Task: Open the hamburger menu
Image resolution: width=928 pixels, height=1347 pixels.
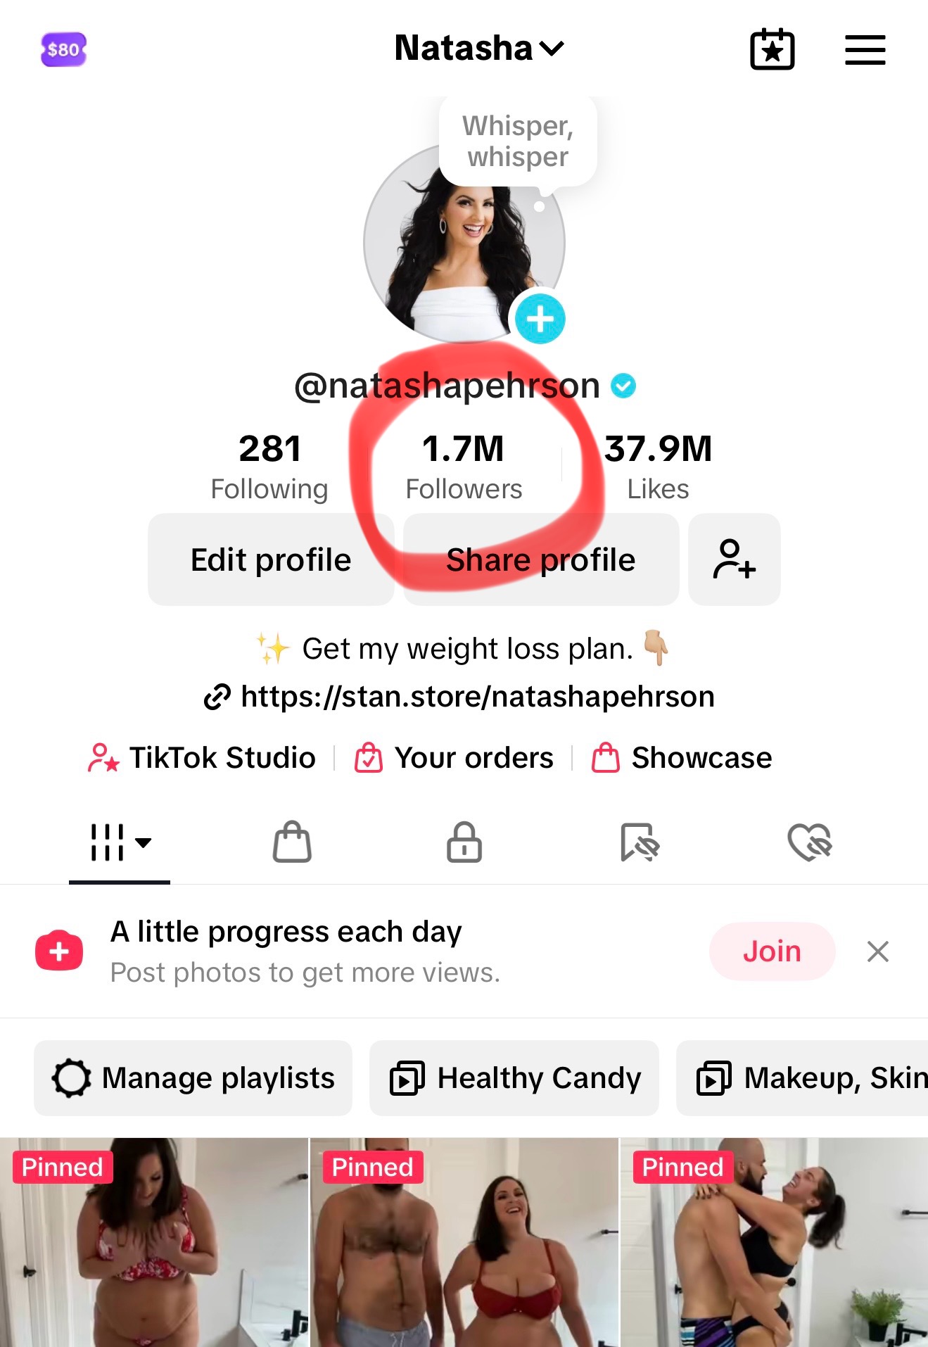Action: (865, 50)
